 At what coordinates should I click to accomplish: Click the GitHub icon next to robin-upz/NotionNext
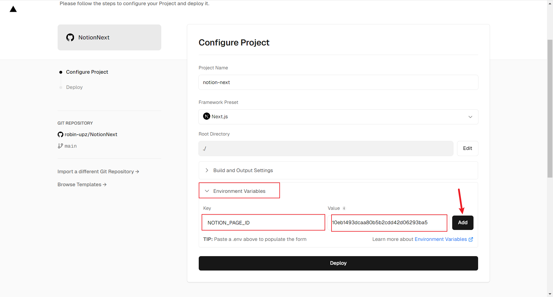pos(60,134)
